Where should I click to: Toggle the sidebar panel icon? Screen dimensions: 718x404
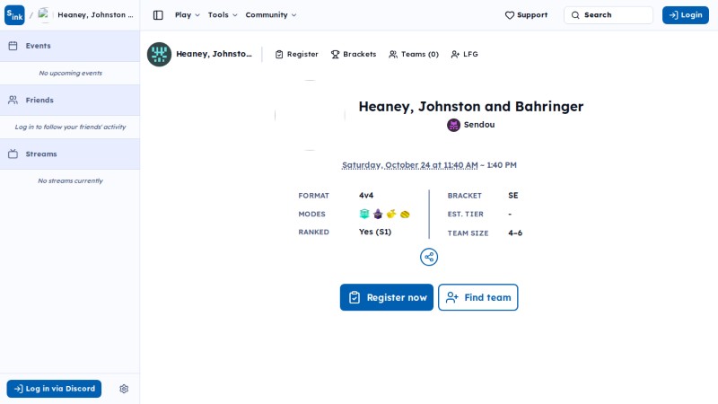[158, 15]
